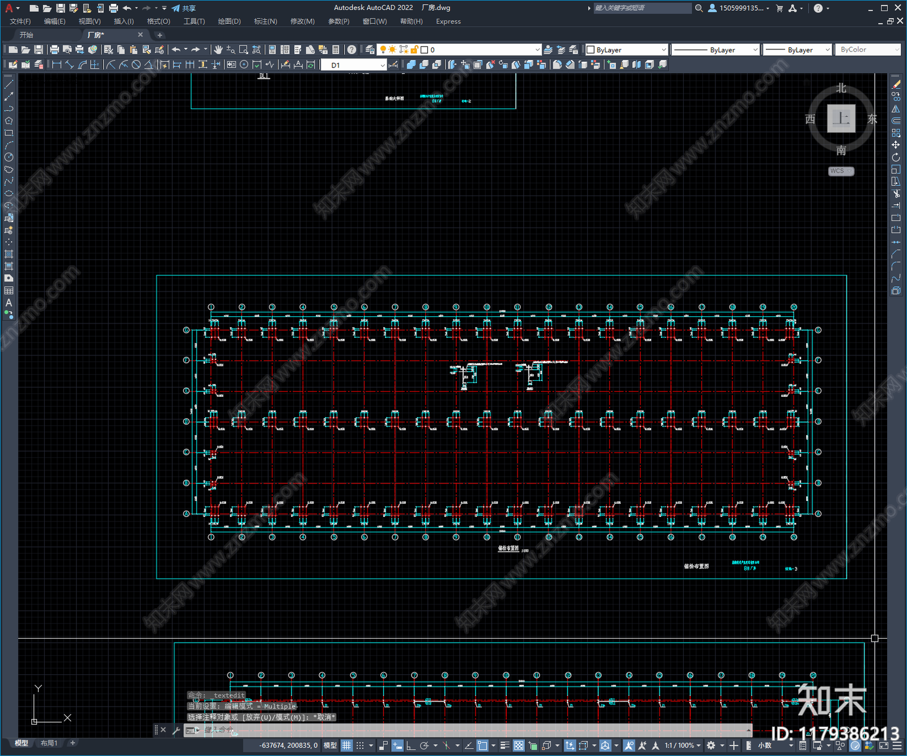Toggle dynamic input in status bar
This screenshot has height=756, width=907.
tap(397, 745)
